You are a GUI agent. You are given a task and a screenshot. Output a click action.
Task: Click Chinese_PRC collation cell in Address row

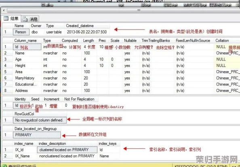click(227, 91)
